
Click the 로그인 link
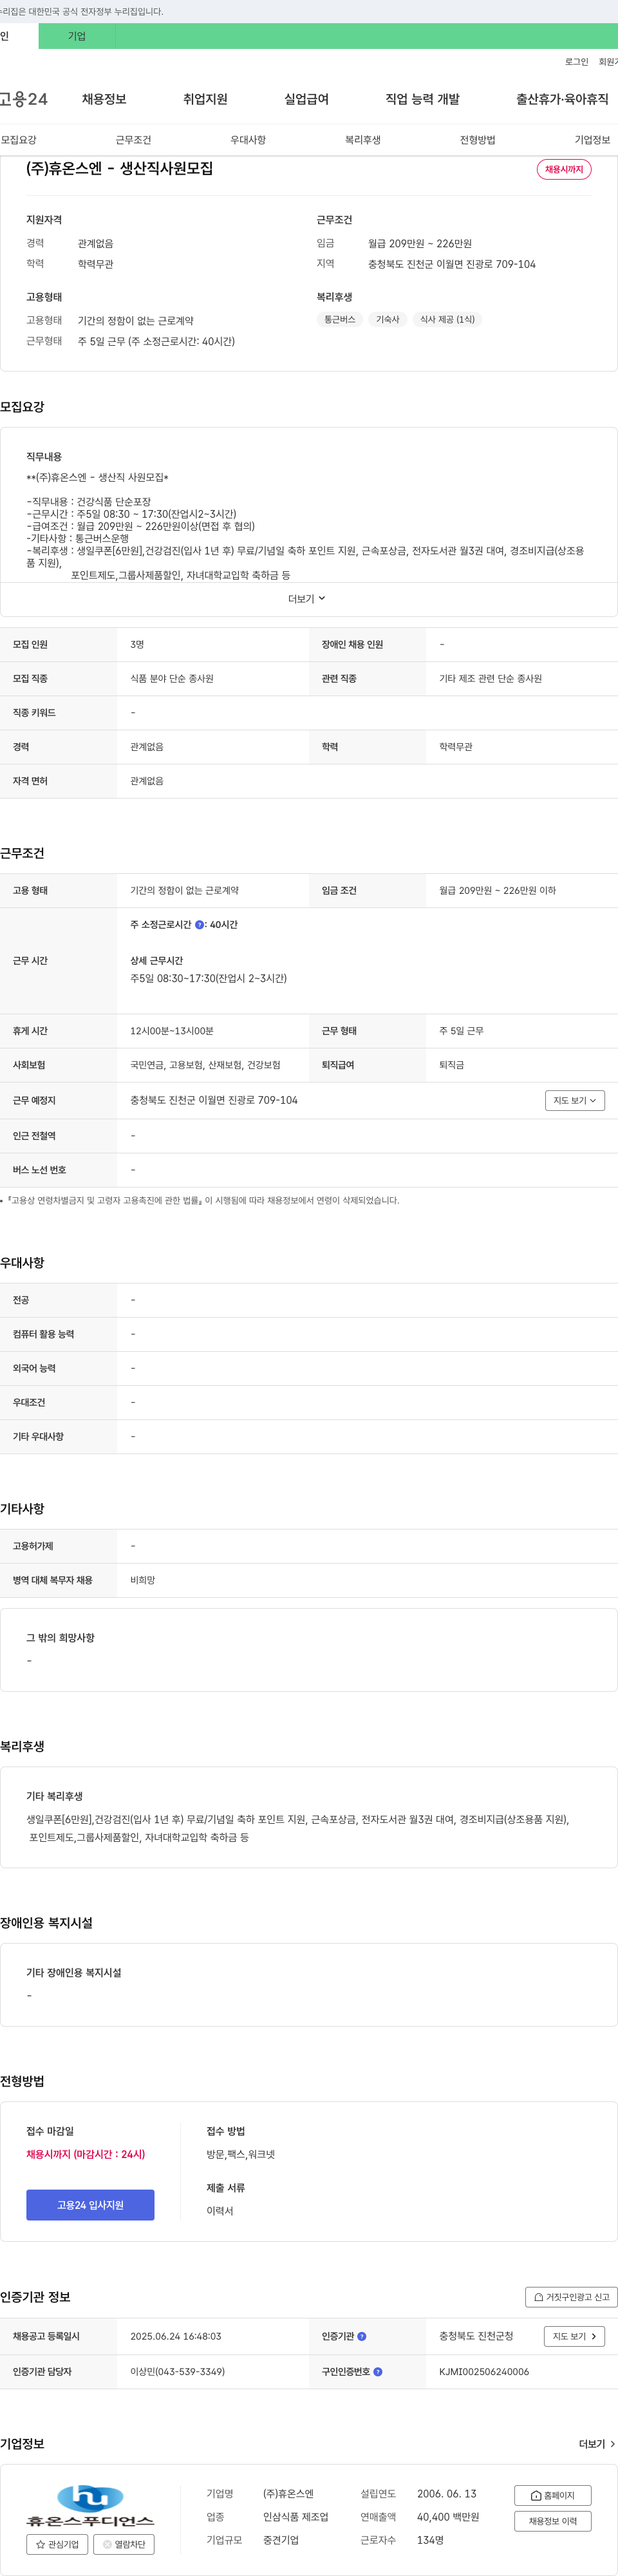point(576,62)
